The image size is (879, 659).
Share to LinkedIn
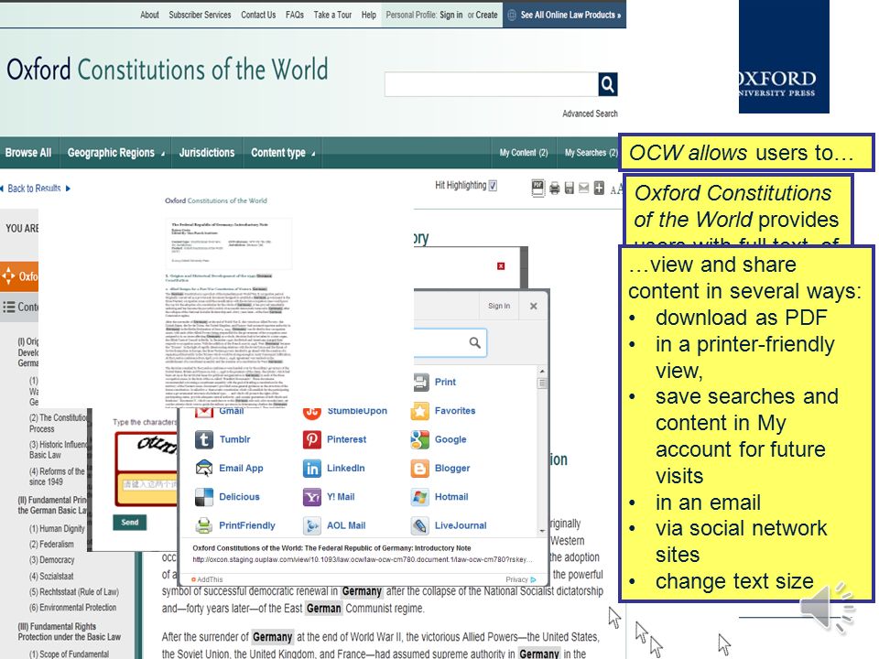(x=334, y=468)
